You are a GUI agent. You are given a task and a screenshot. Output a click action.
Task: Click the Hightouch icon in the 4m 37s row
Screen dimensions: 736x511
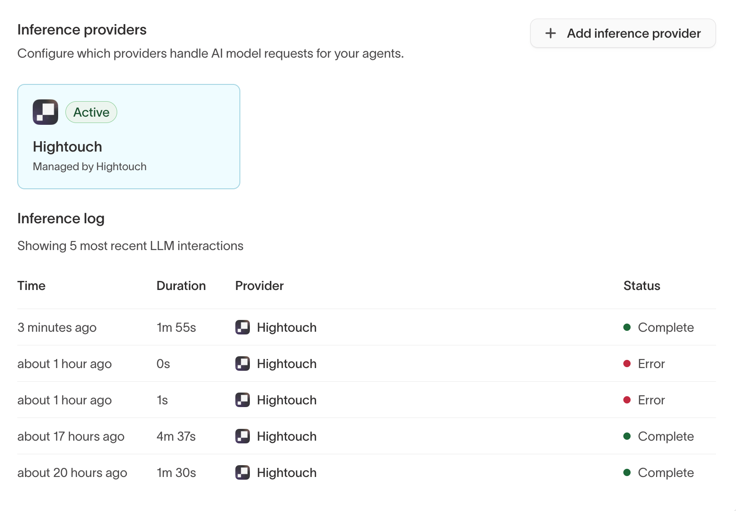[x=243, y=436]
